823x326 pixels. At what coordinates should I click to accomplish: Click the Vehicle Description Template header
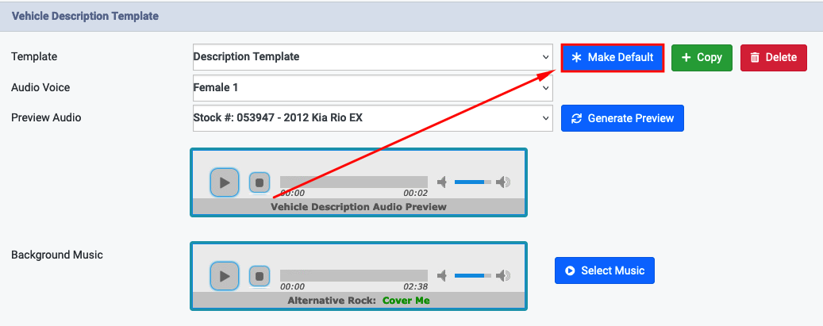coord(85,17)
